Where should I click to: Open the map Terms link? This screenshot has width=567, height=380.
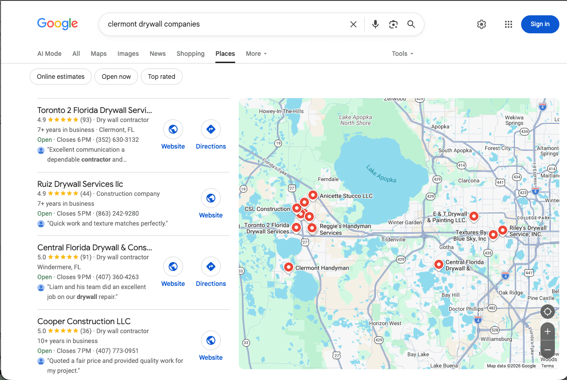click(x=548, y=366)
